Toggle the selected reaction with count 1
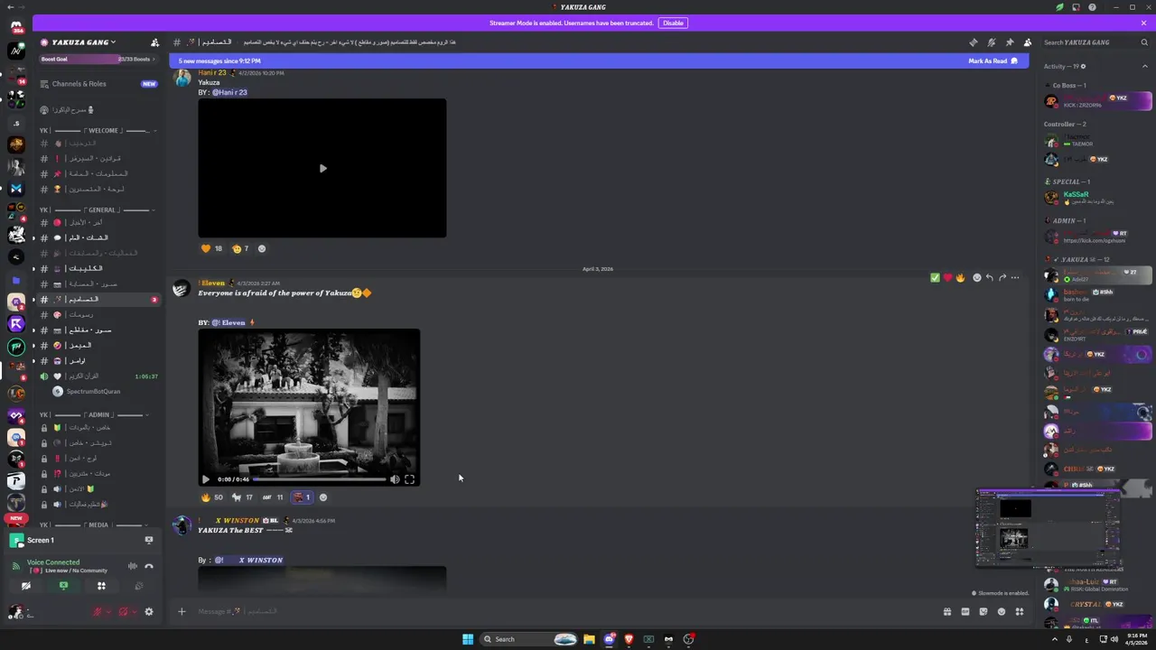 [302, 497]
